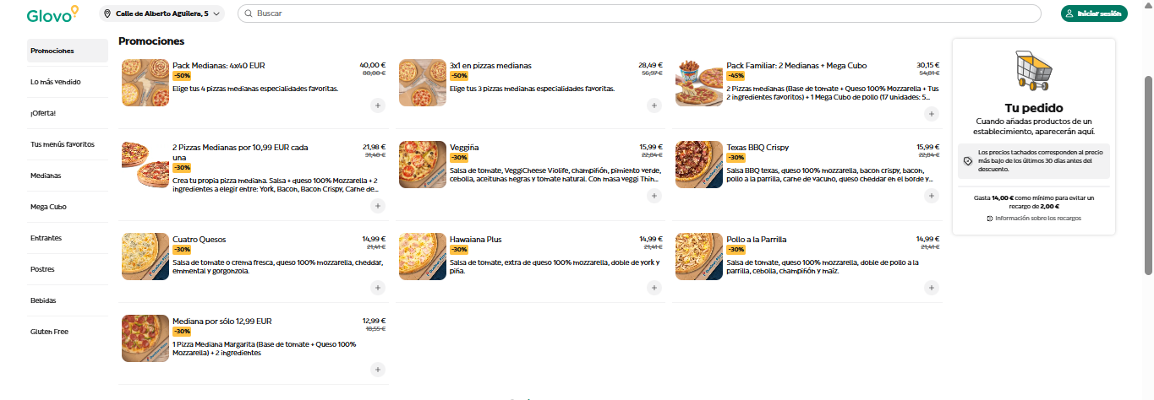Screen dimensions: 1154x400
Task: Open the Mega Cubo category
Action: [x=68, y=207]
